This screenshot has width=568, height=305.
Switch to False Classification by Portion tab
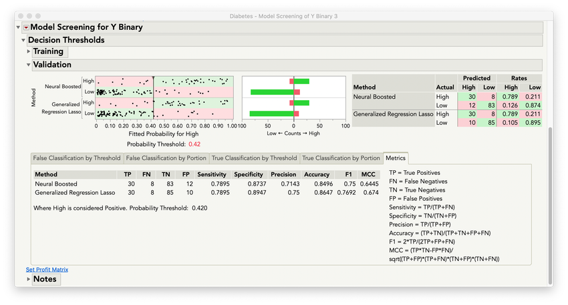pos(166,158)
